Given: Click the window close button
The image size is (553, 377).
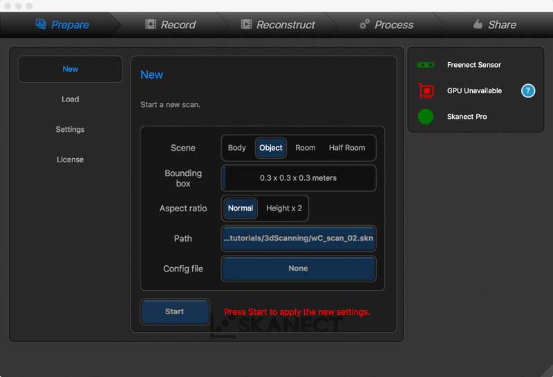Looking at the screenshot, I should pos(8,6).
